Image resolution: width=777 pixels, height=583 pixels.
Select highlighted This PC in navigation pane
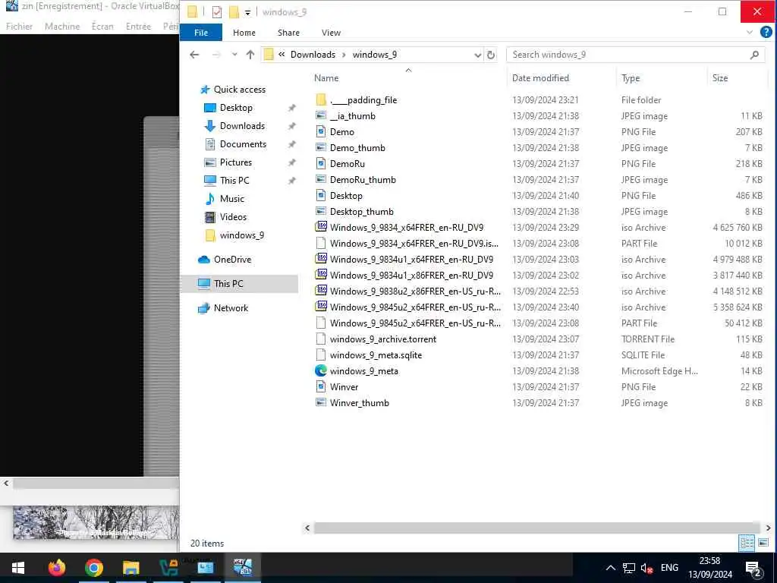(x=240, y=284)
